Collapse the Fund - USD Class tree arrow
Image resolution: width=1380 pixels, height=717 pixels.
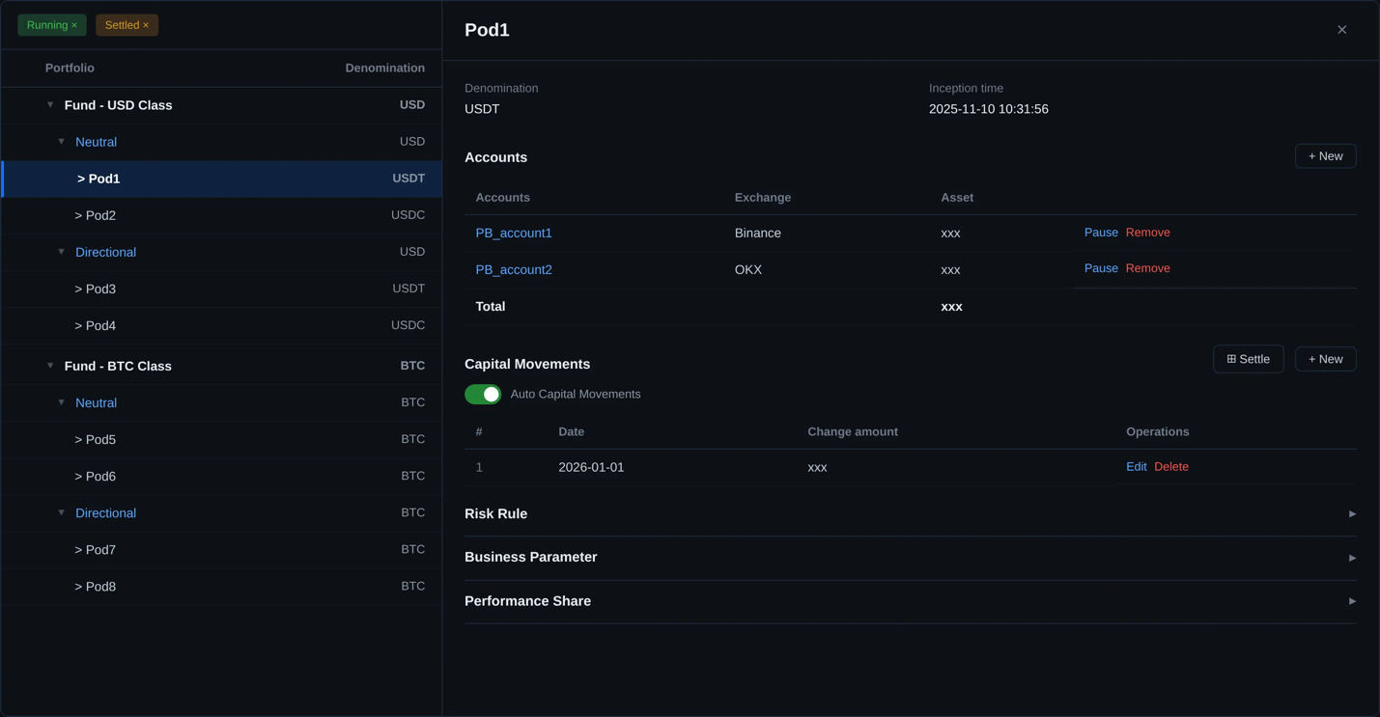[x=50, y=104]
